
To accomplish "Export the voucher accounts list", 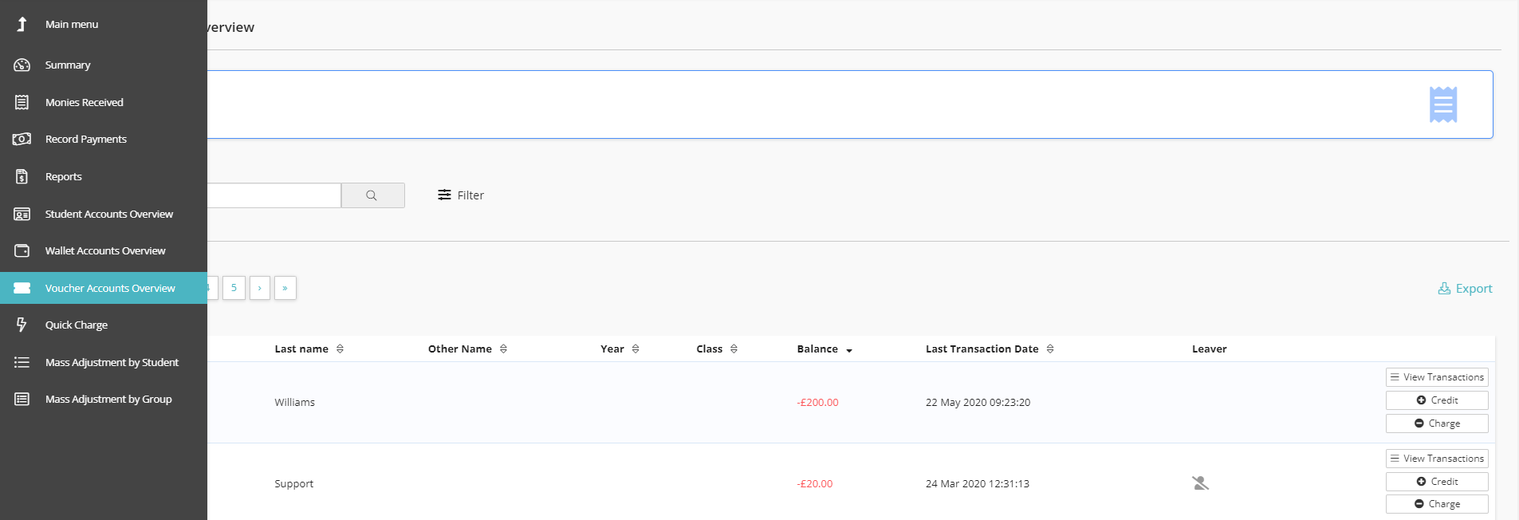I will [1465, 289].
